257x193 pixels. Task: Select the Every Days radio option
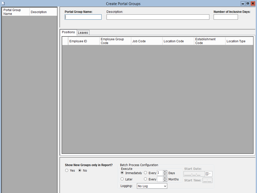(145, 173)
